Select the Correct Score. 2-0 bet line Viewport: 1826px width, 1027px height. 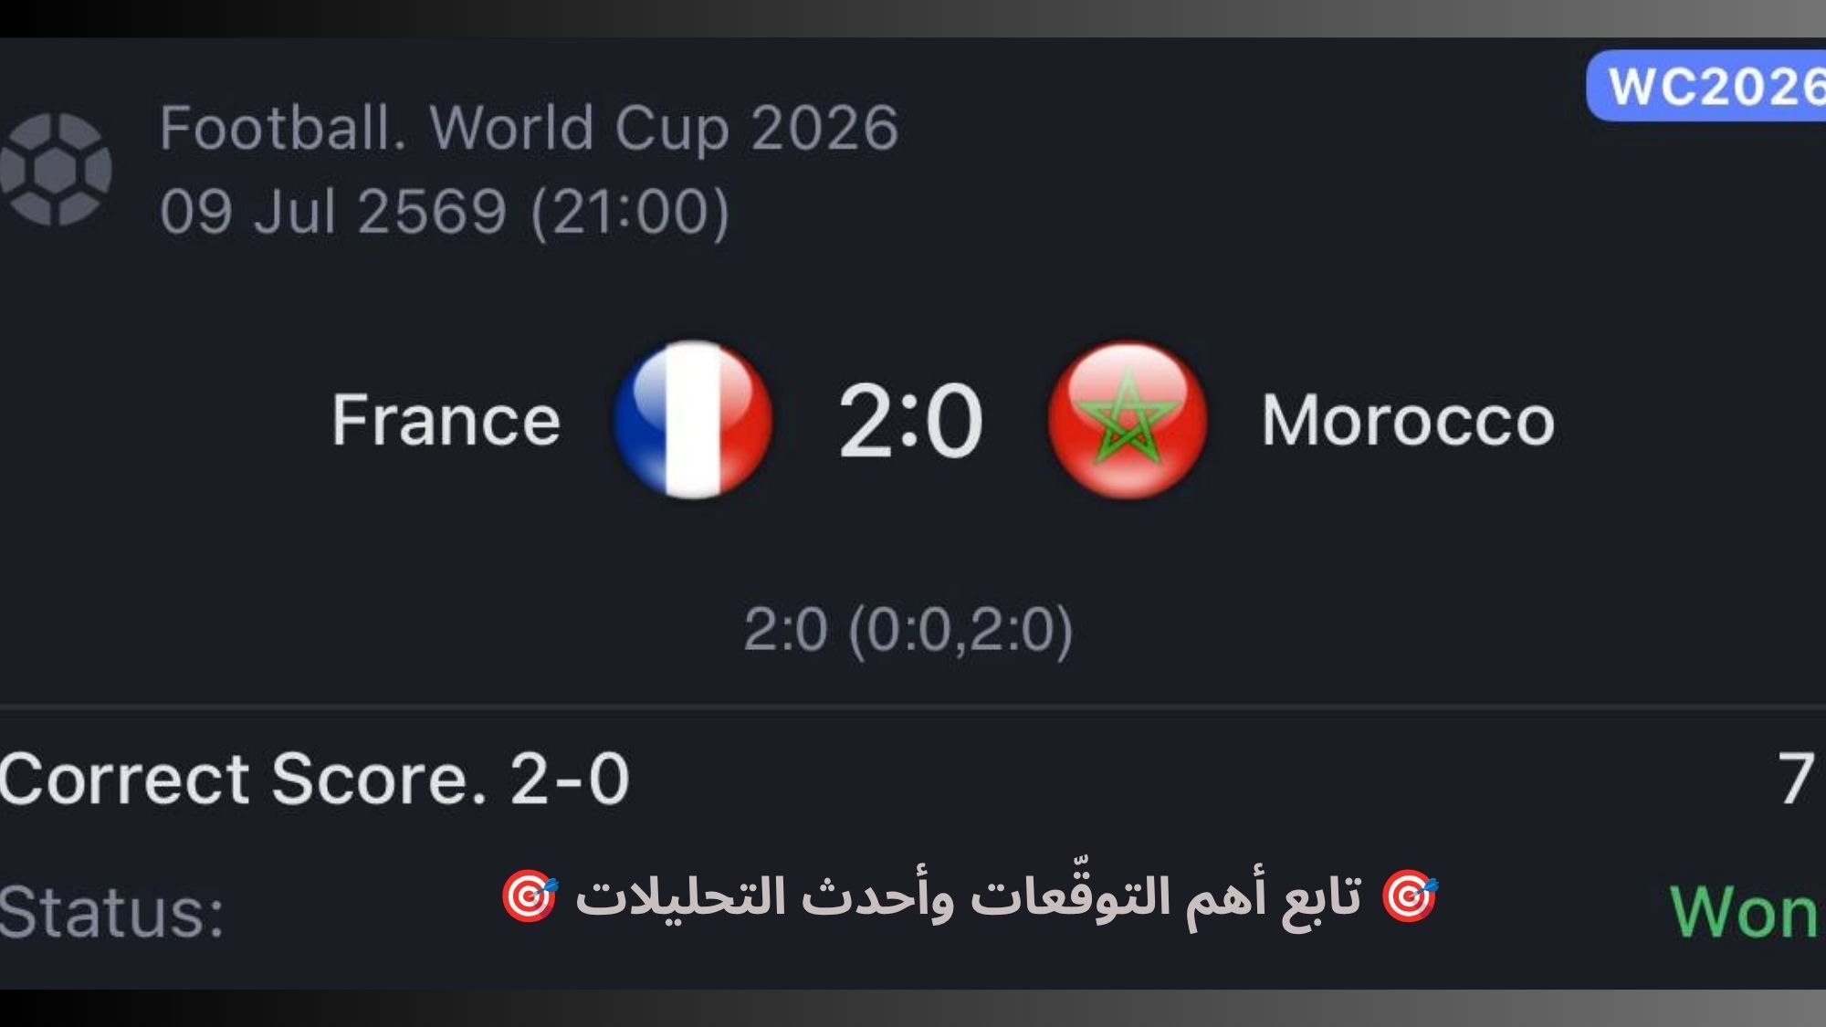tap(315, 779)
